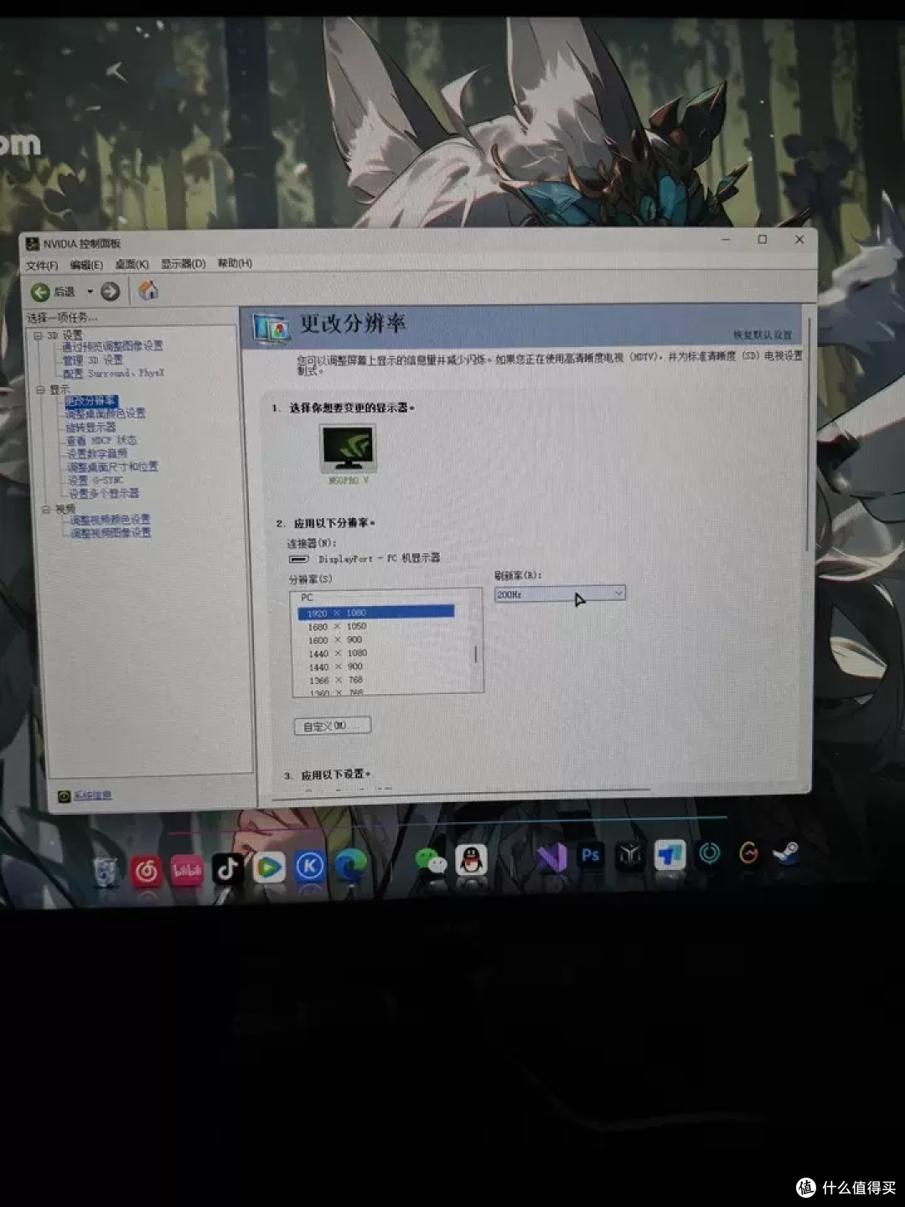
Task: Launch NetEase Cloud Music from the dock
Action: tap(147, 872)
